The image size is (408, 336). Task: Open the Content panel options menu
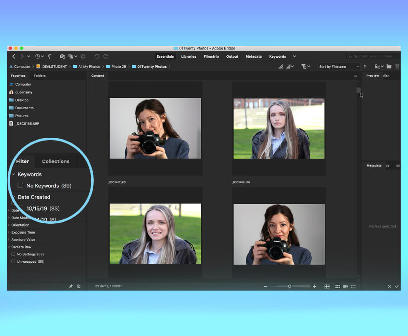(355, 76)
